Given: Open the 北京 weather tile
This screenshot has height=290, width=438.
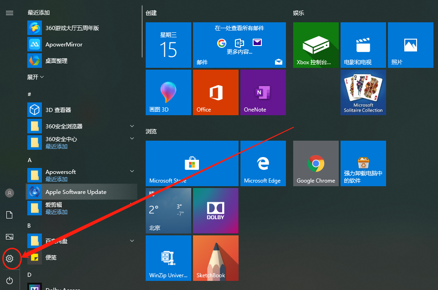Looking at the screenshot, I should [168, 211].
